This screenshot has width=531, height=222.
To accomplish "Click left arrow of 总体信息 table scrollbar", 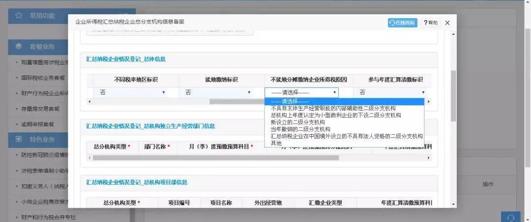I will point(89,101).
